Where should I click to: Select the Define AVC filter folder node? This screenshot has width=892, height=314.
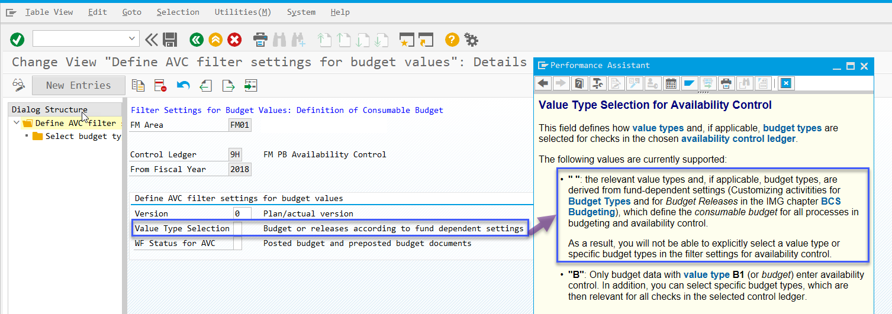(x=71, y=123)
